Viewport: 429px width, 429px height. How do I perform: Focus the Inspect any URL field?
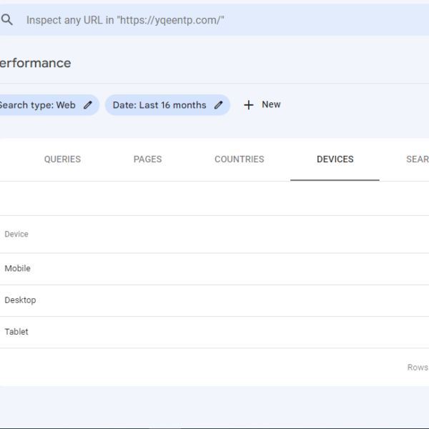pyautogui.click(x=214, y=20)
